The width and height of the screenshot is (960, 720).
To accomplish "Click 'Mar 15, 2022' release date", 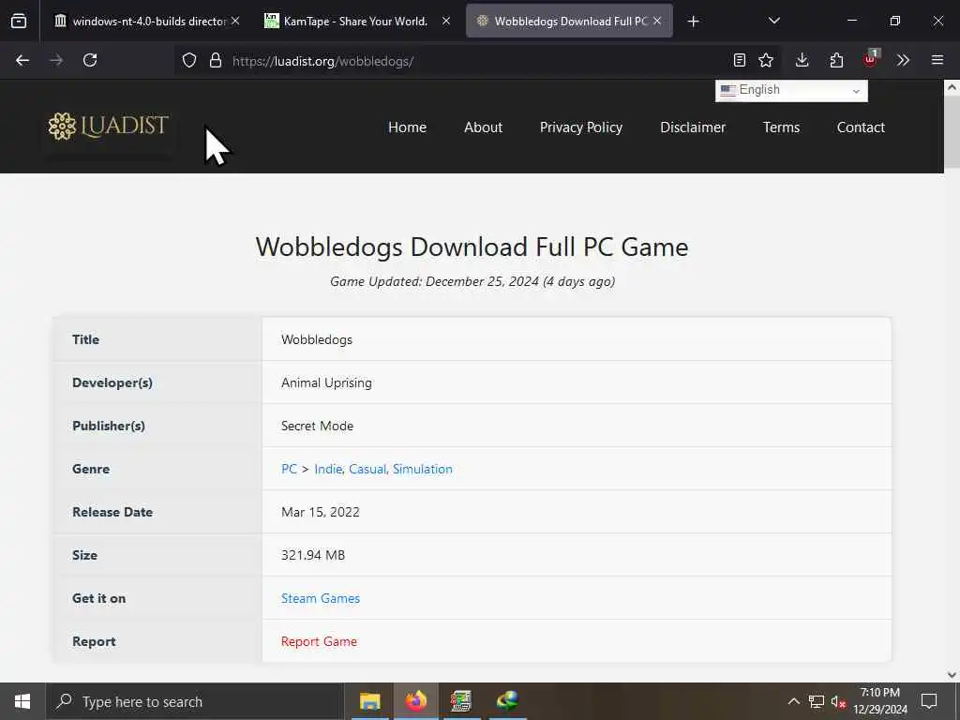I will tap(321, 512).
